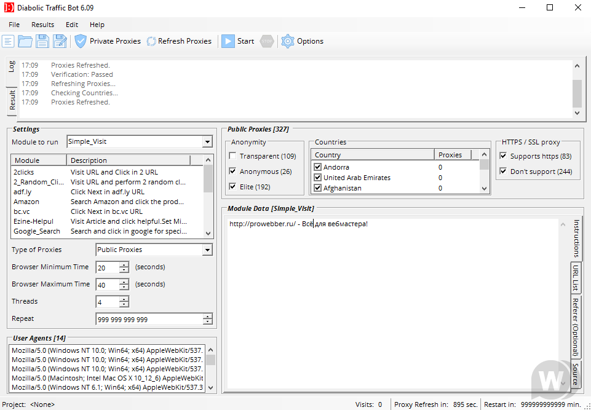Sort by the Module column header
The height and width of the screenshot is (410, 591).
[x=39, y=160]
